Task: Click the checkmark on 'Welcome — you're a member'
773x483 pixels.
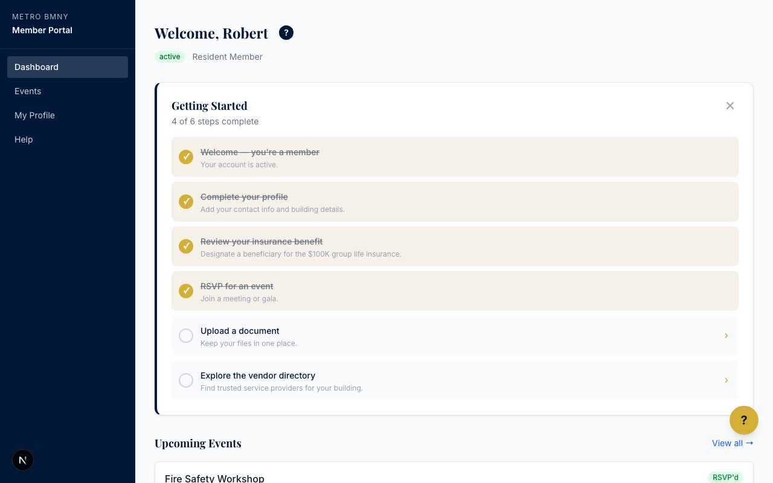Action: click(x=186, y=157)
